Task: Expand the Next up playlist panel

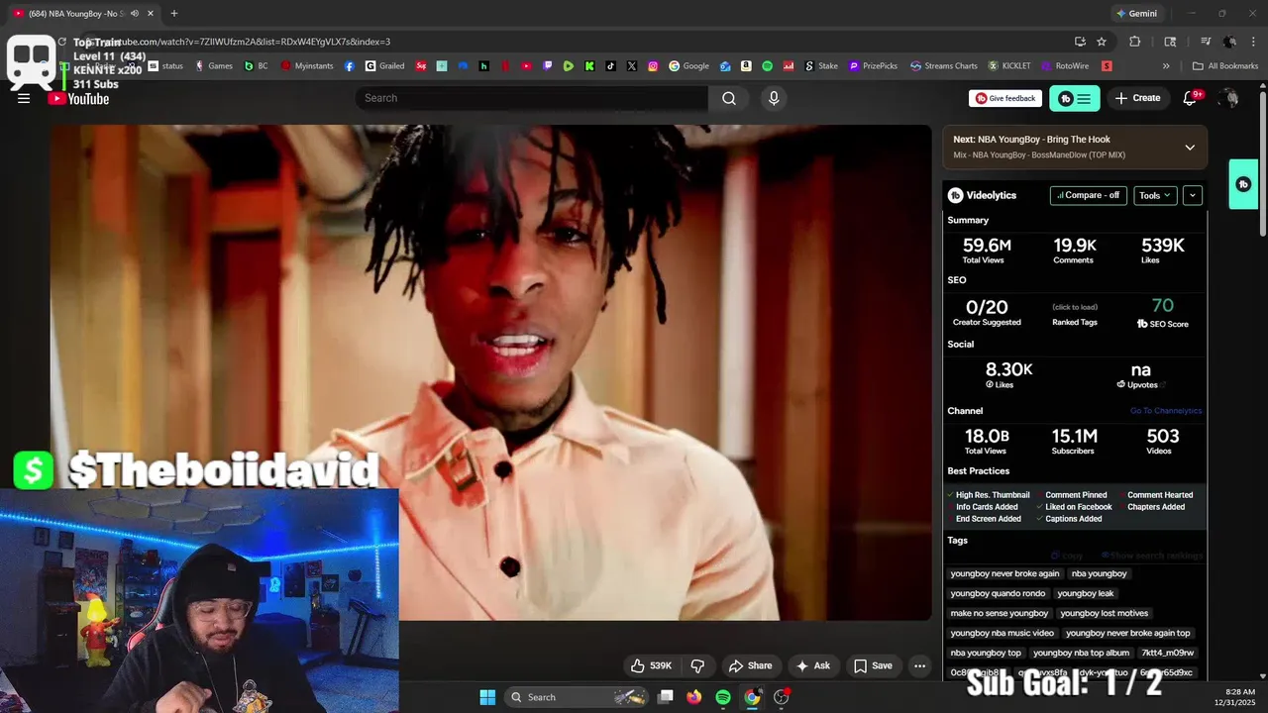Action: pos(1190,148)
